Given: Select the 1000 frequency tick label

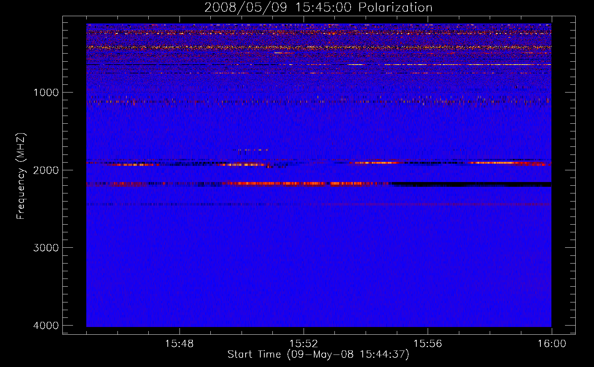Looking at the screenshot, I should pos(46,92).
